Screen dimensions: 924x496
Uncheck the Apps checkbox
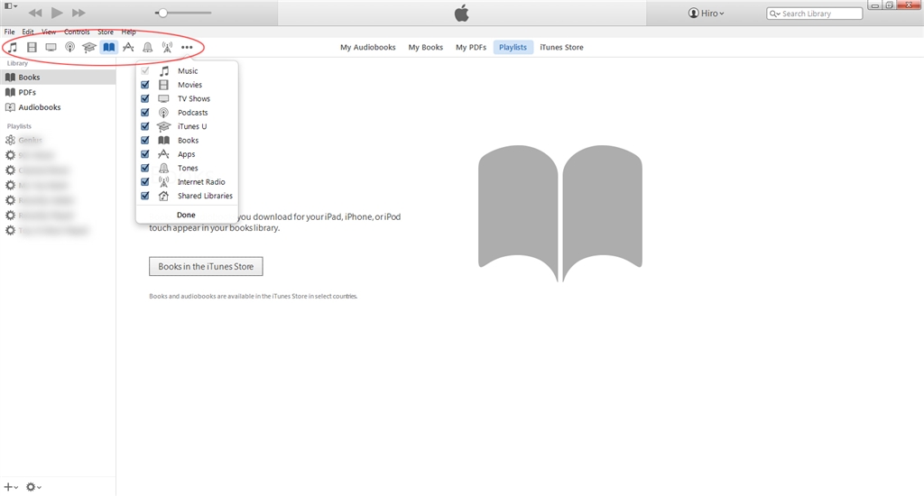tap(145, 153)
